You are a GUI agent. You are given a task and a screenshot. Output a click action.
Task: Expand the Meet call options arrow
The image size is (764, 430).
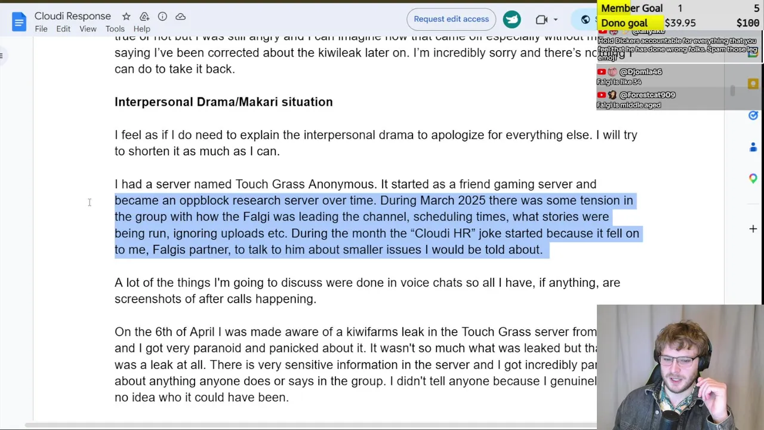[556, 20]
